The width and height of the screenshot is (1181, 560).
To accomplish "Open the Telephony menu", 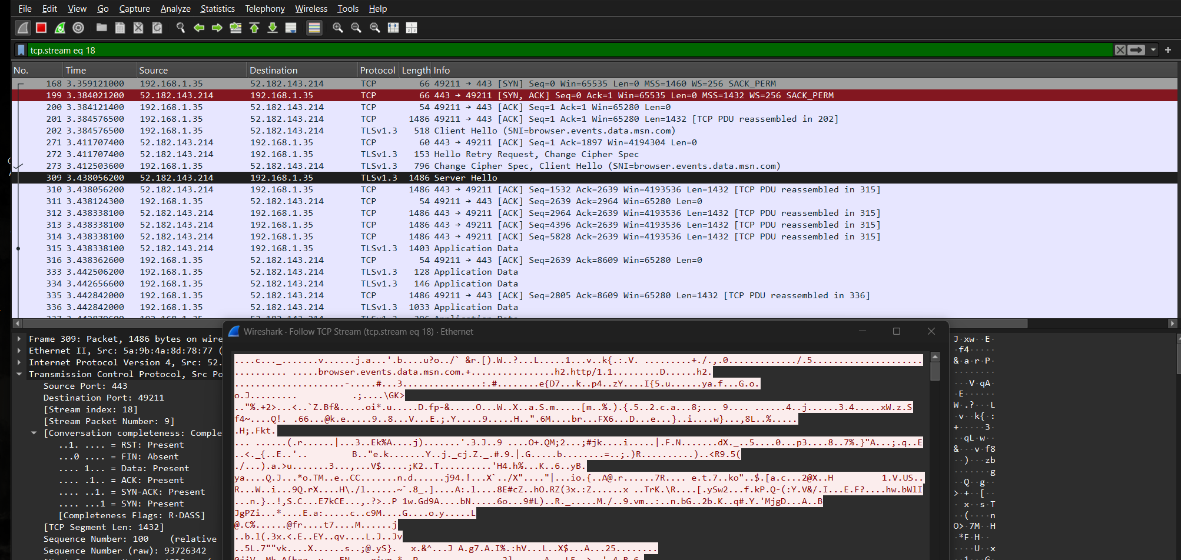I will click(x=265, y=8).
